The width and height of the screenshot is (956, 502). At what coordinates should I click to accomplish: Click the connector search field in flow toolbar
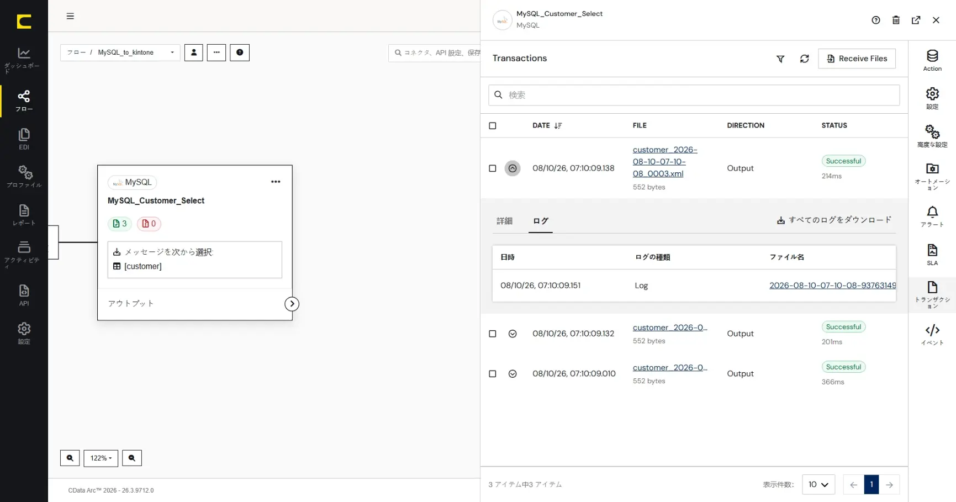click(x=435, y=53)
